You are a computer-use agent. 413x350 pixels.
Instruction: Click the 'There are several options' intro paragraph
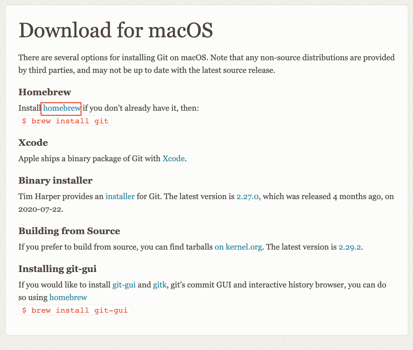pos(206,64)
